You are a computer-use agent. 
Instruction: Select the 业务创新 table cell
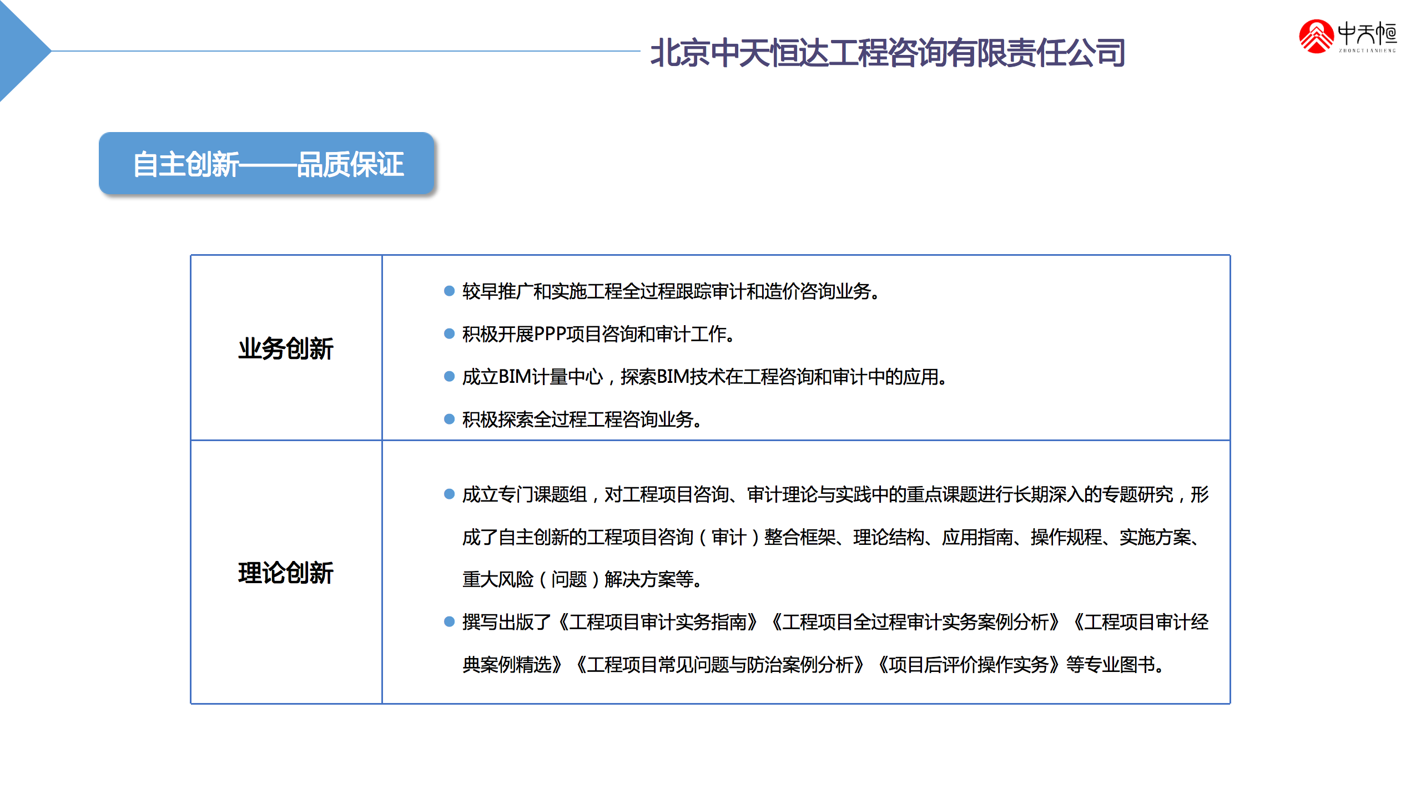(286, 348)
